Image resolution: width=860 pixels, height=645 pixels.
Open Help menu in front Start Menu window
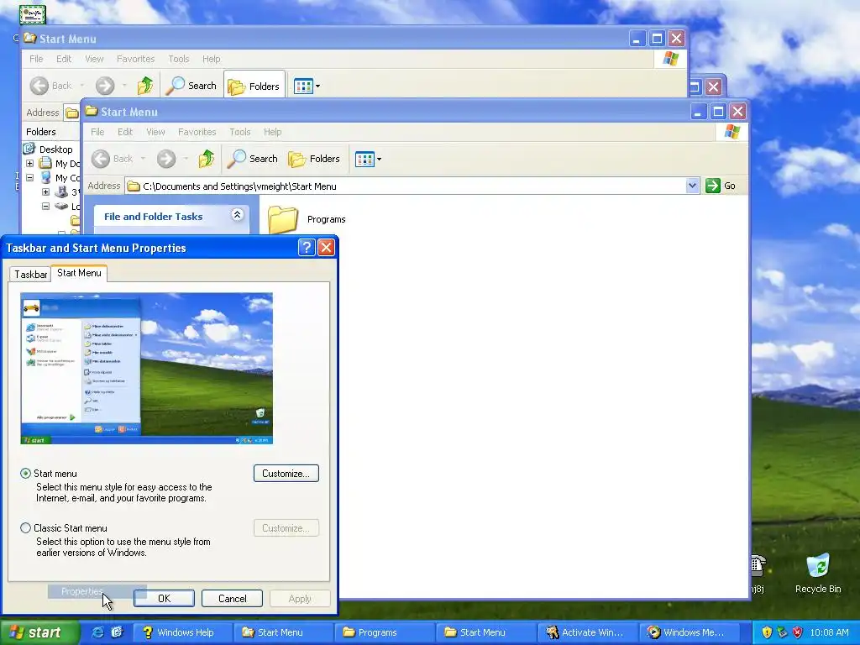tap(273, 132)
